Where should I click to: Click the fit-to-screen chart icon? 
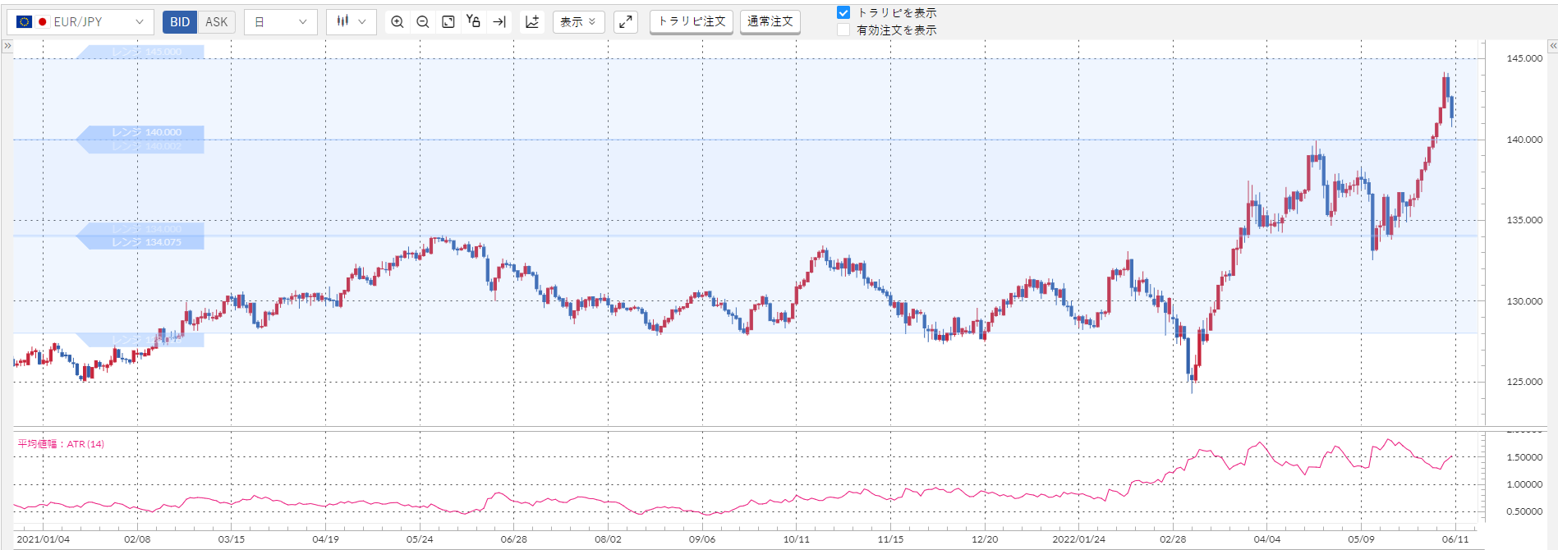pos(448,22)
